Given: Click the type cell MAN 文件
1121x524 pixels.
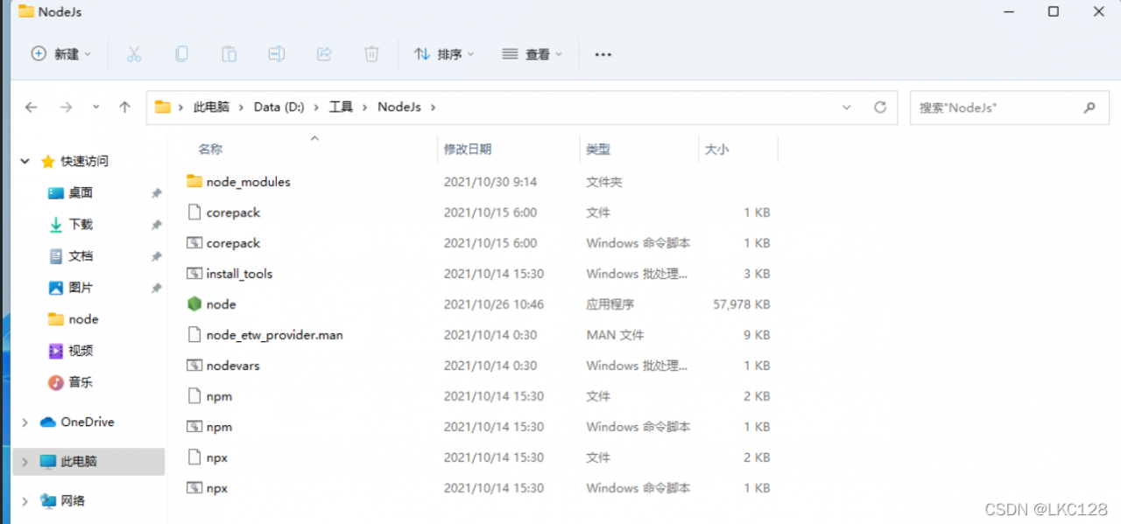Looking at the screenshot, I should click(615, 335).
